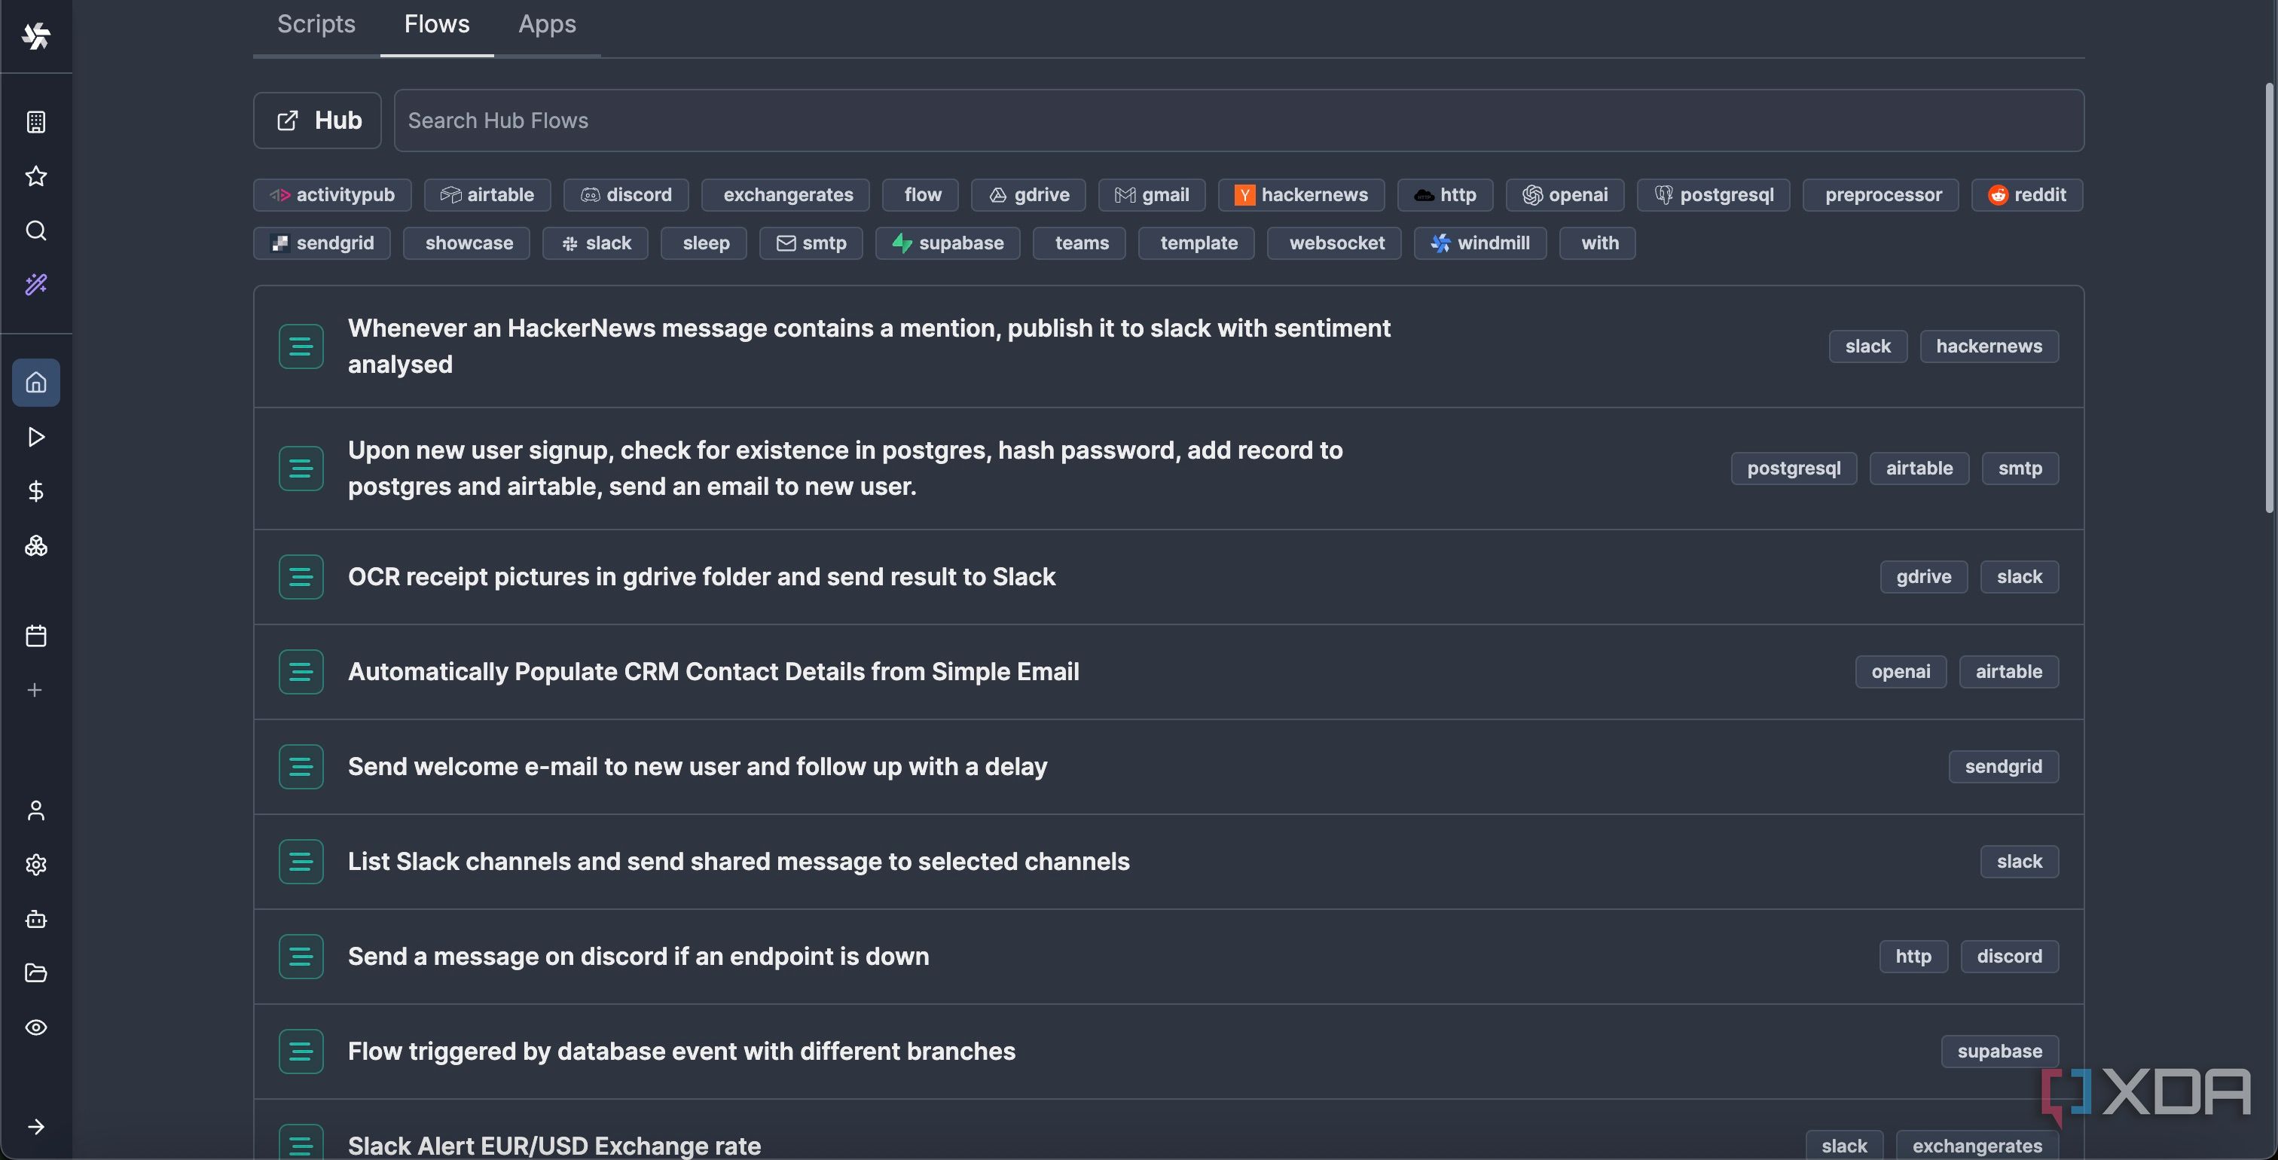Viewport: 2278px width, 1160px height.
Task: Open favorites star icon in sidebar
Action: click(36, 176)
